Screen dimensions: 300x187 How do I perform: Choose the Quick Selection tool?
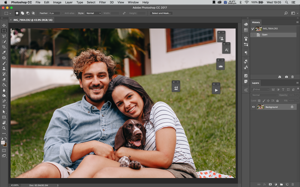point(4,42)
